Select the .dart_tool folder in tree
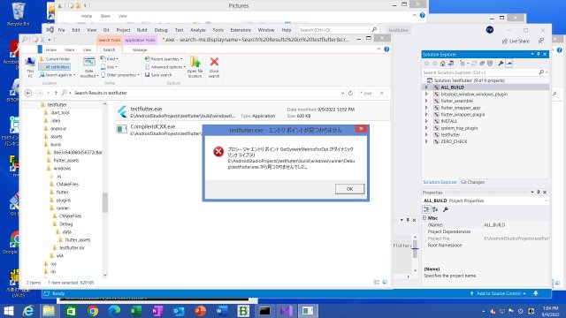The height and width of the screenshot is (318, 566). (60, 112)
